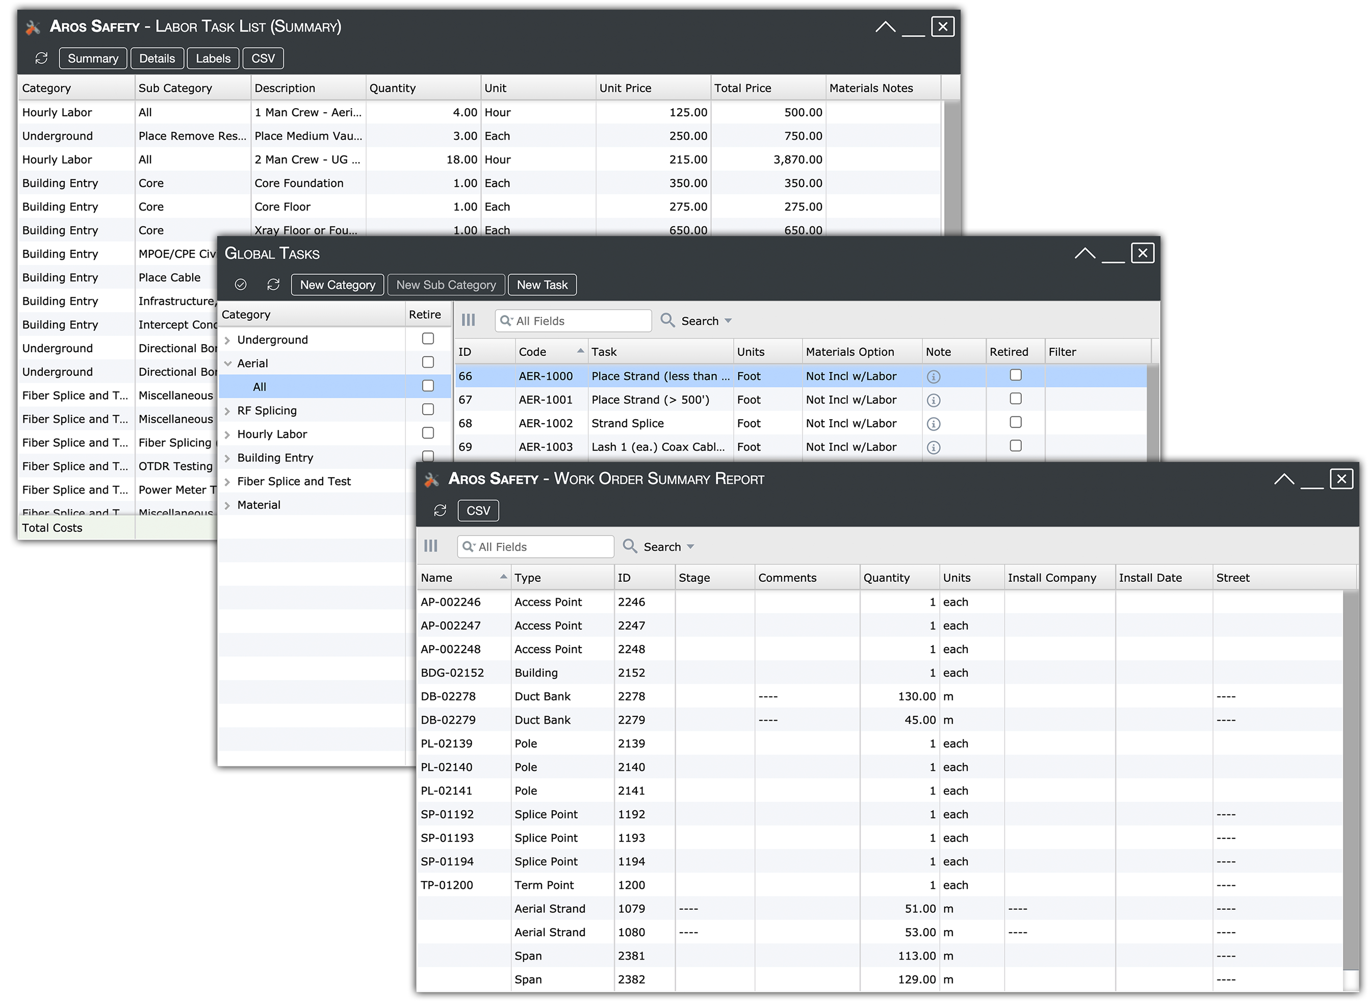Viewport: 1368px width, 1001px height.
Task: Check Retired box for task ID 67
Action: [1015, 399]
